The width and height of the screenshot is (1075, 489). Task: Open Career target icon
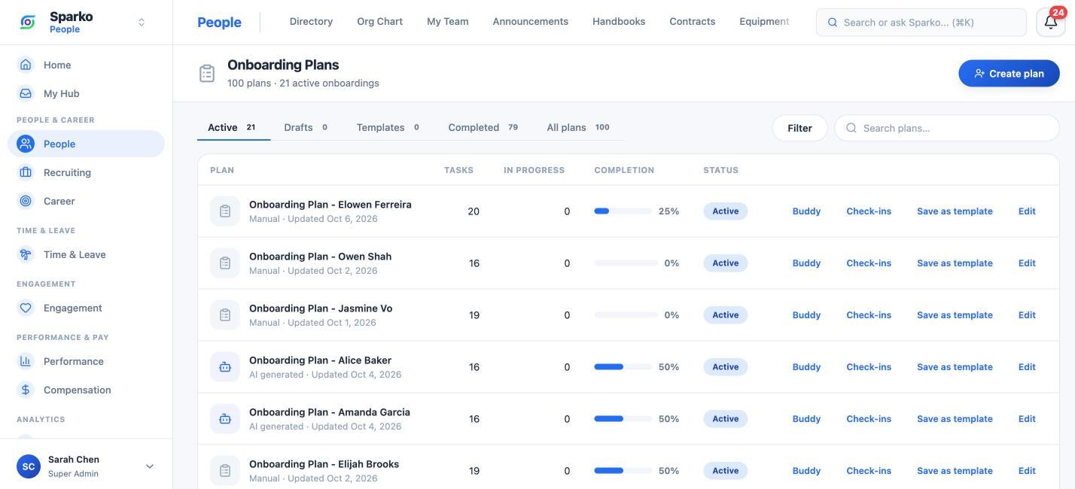click(x=26, y=201)
